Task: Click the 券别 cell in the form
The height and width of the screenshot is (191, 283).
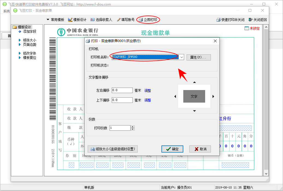Action: (x=71, y=156)
